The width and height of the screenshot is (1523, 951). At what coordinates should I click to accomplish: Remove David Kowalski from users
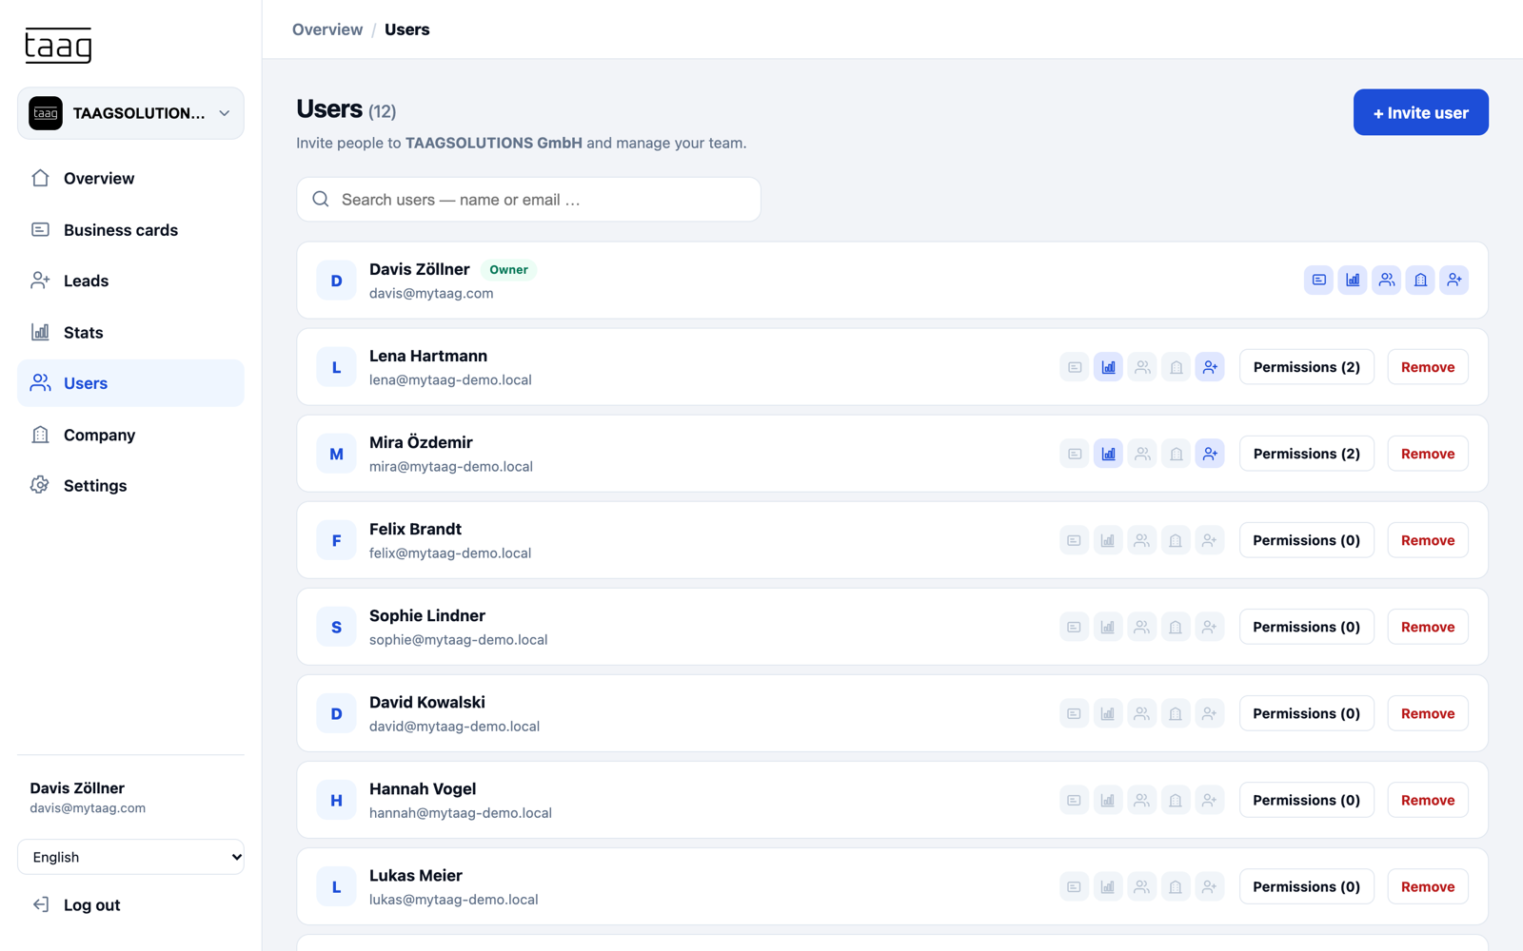pos(1428,713)
